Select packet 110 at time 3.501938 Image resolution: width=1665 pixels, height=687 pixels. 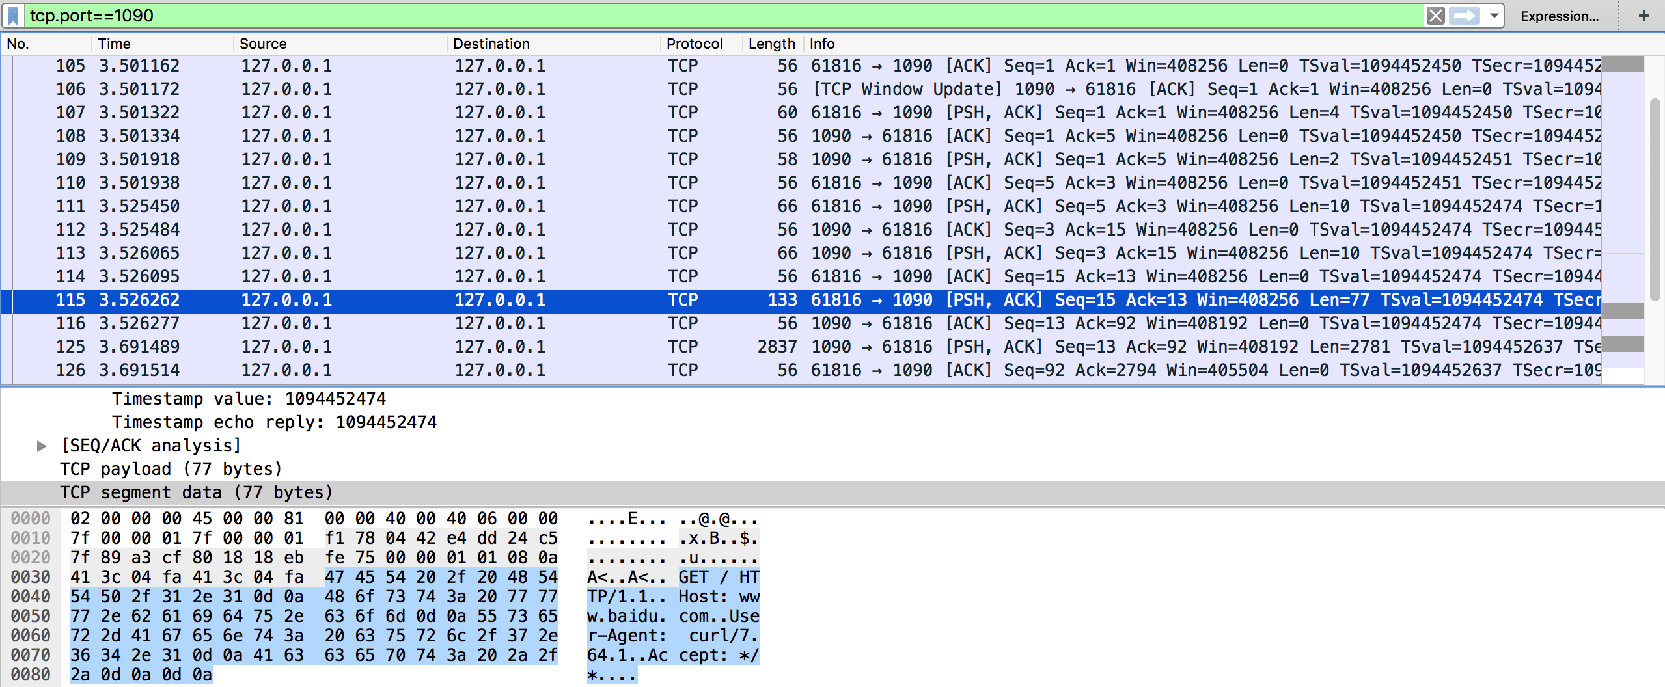[x=801, y=183]
